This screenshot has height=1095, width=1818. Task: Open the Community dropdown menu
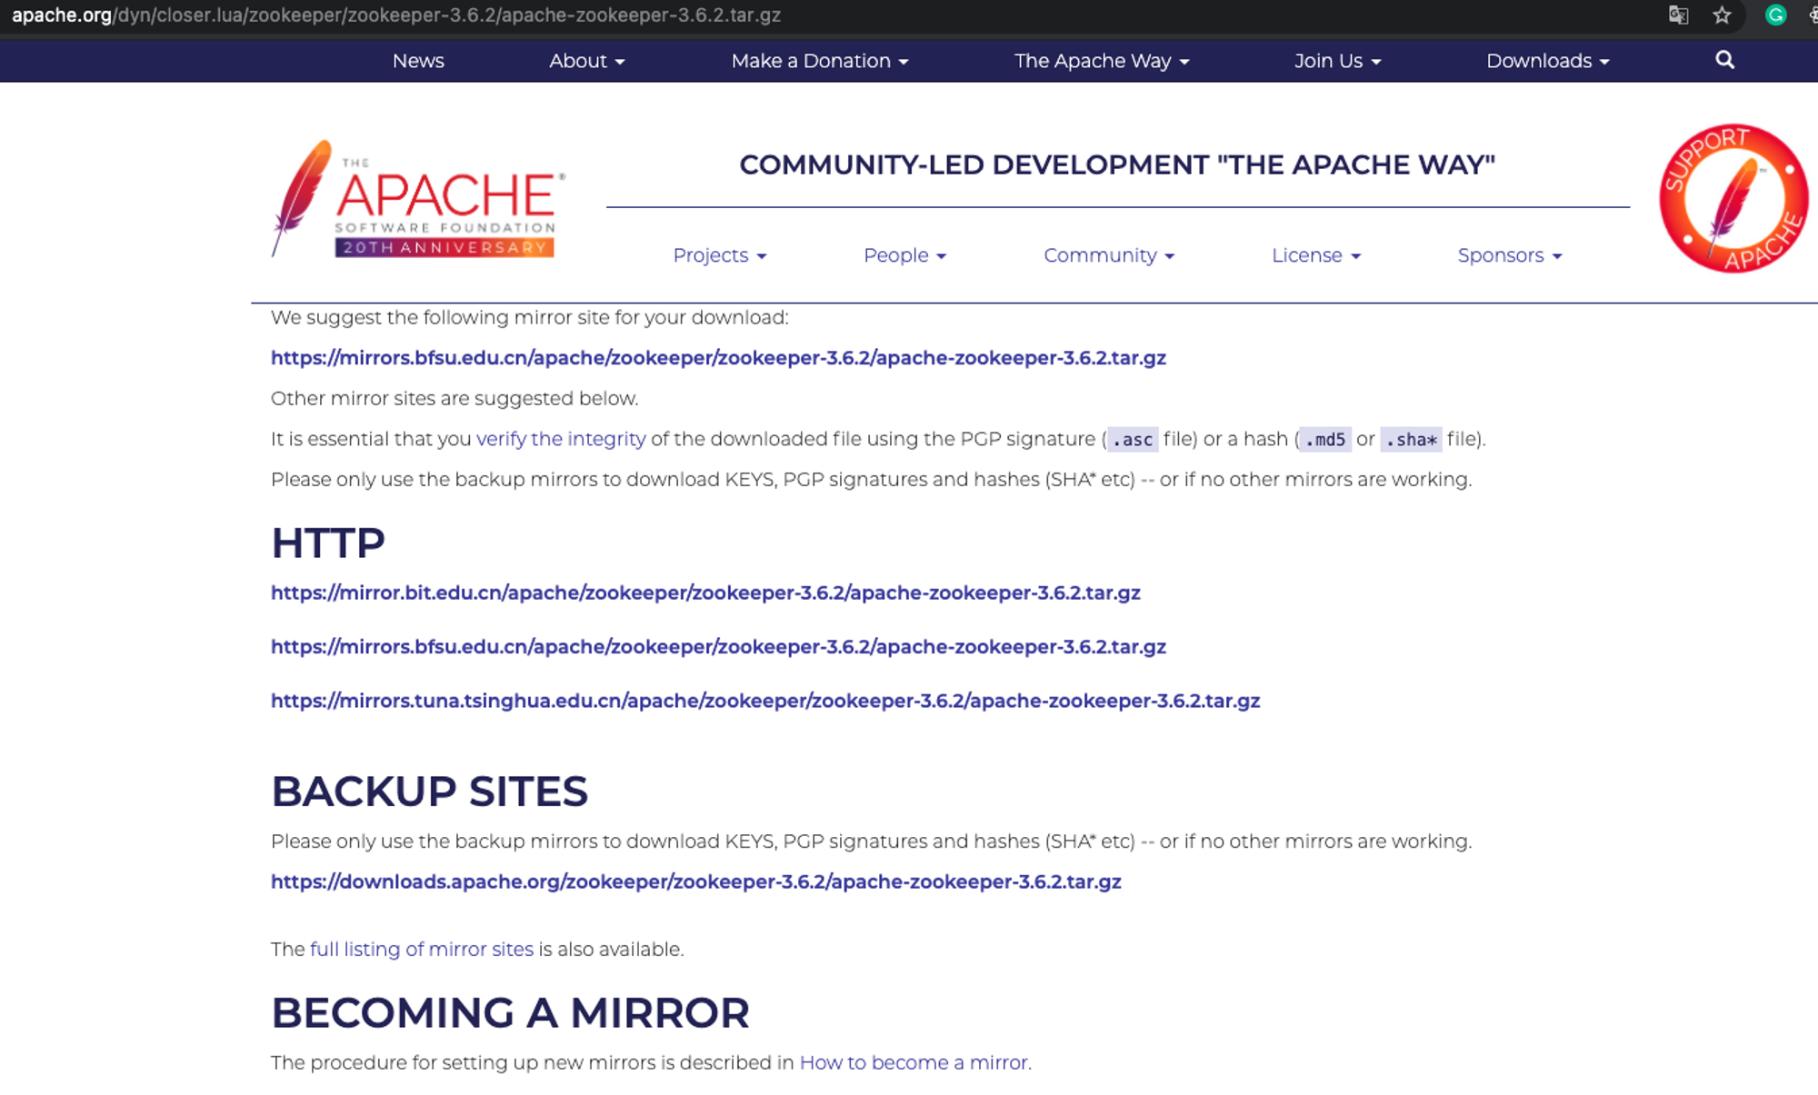pos(1109,255)
